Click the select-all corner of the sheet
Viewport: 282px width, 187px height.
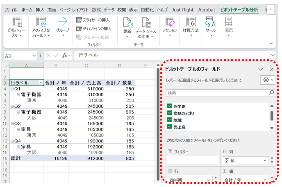click(x=6, y=65)
